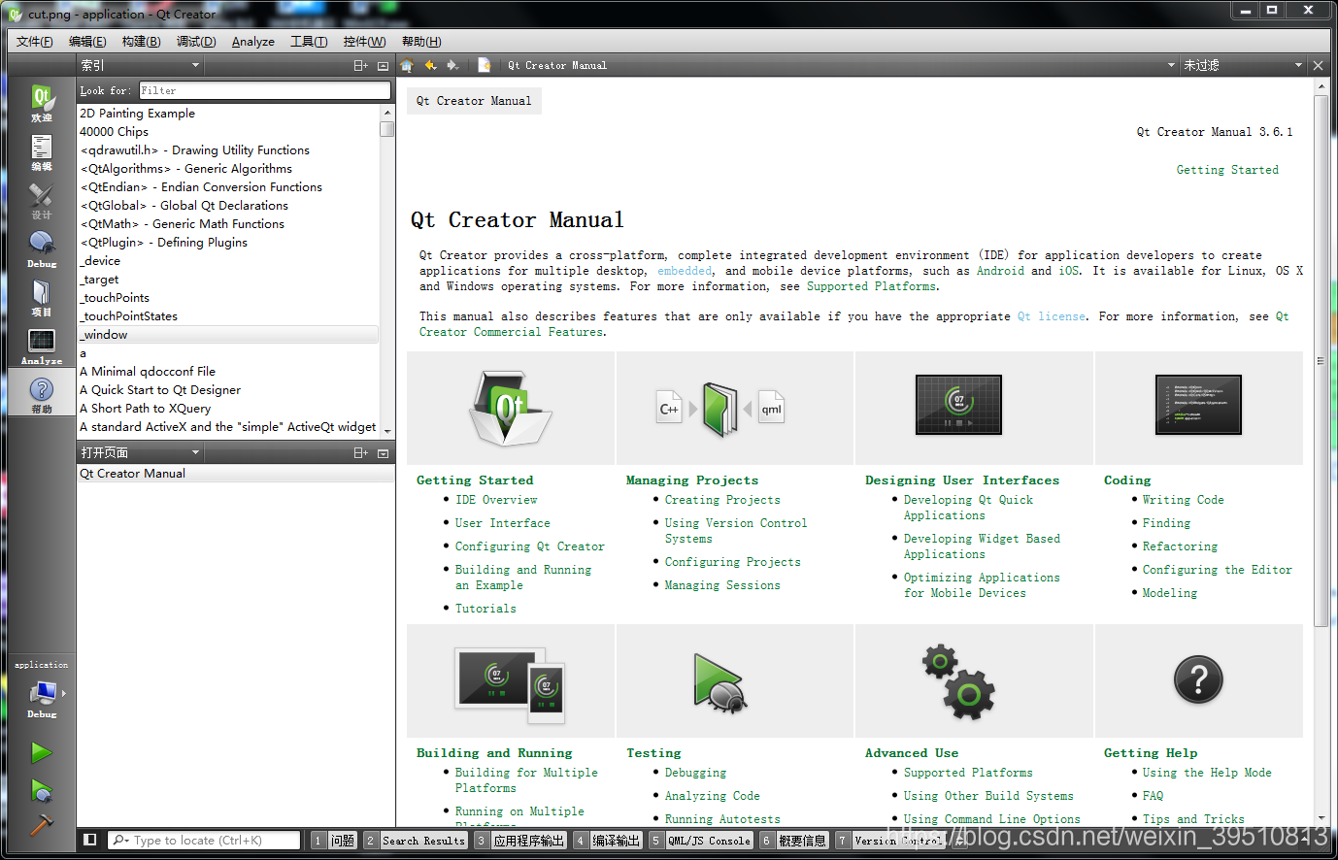This screenshot has height=860, width=1338.
Task: Close the open pages (打开页面) panel
Action: 383,452
